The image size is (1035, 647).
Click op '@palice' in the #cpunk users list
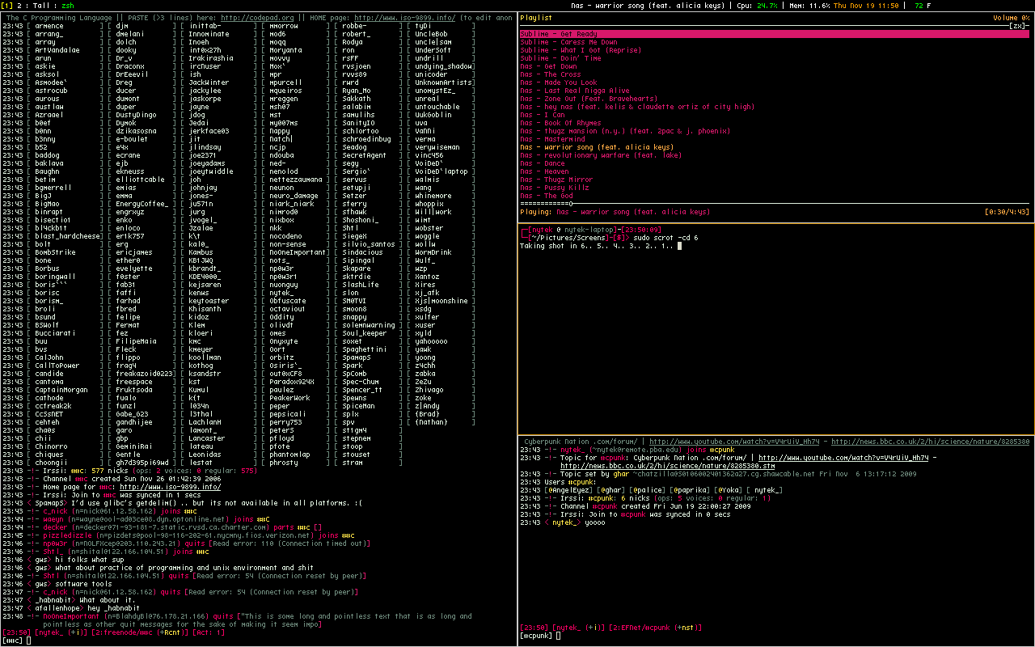point(648,490)
